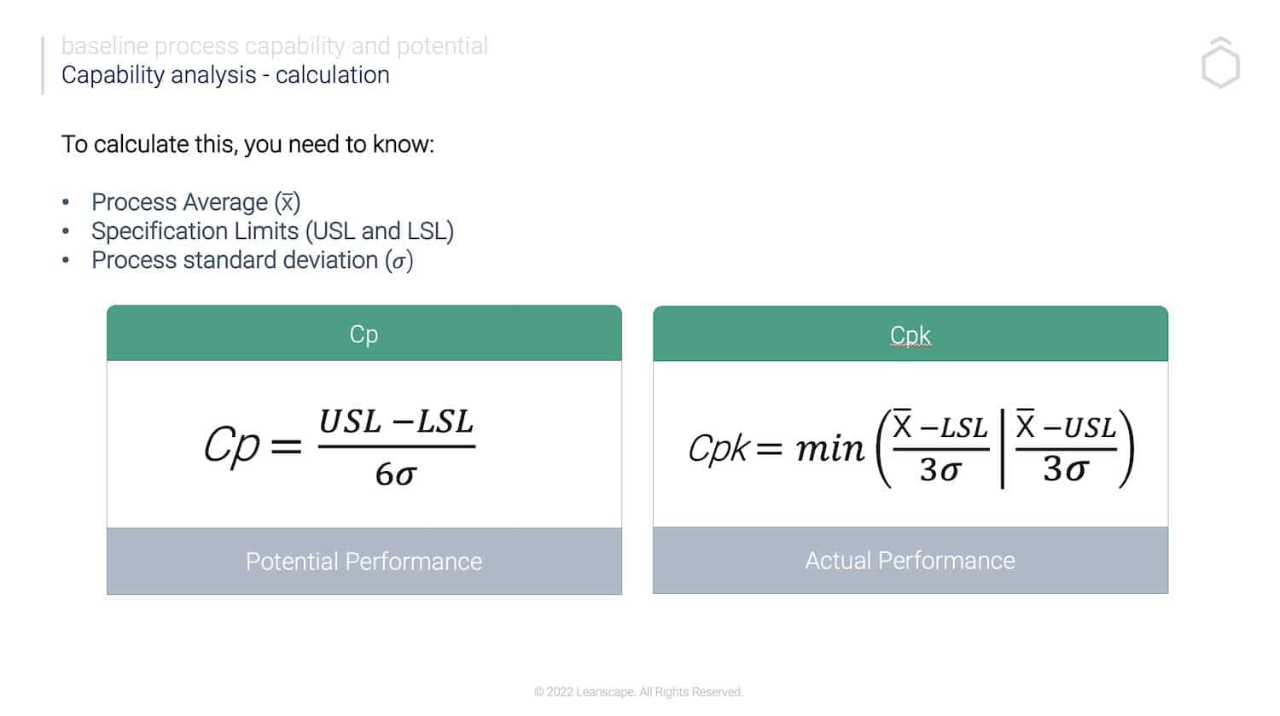Click the X̄ −LSL fraction in the Cpk formula
Screen dimensions: 1280x716
point(940,448)
